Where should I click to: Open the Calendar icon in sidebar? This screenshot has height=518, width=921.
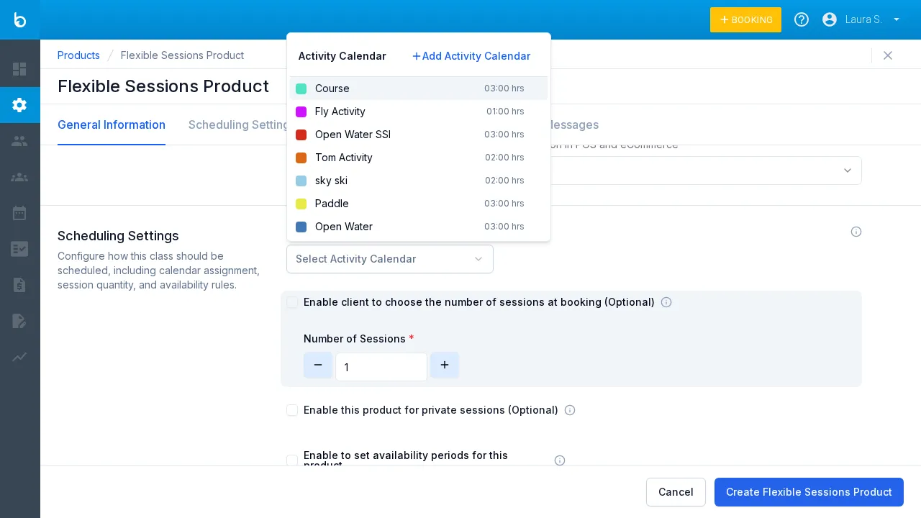click(x=20, y=213)
